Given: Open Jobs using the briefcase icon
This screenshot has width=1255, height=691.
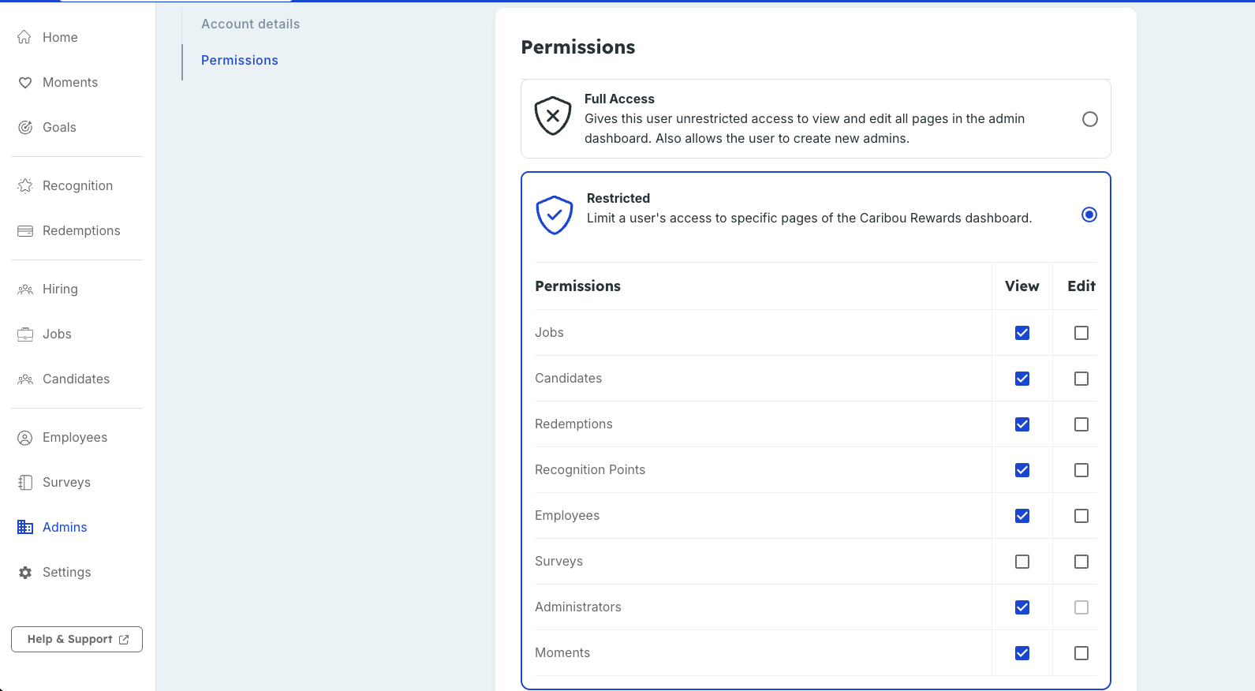Looking at the screenshot, I should tap(25, 334).
